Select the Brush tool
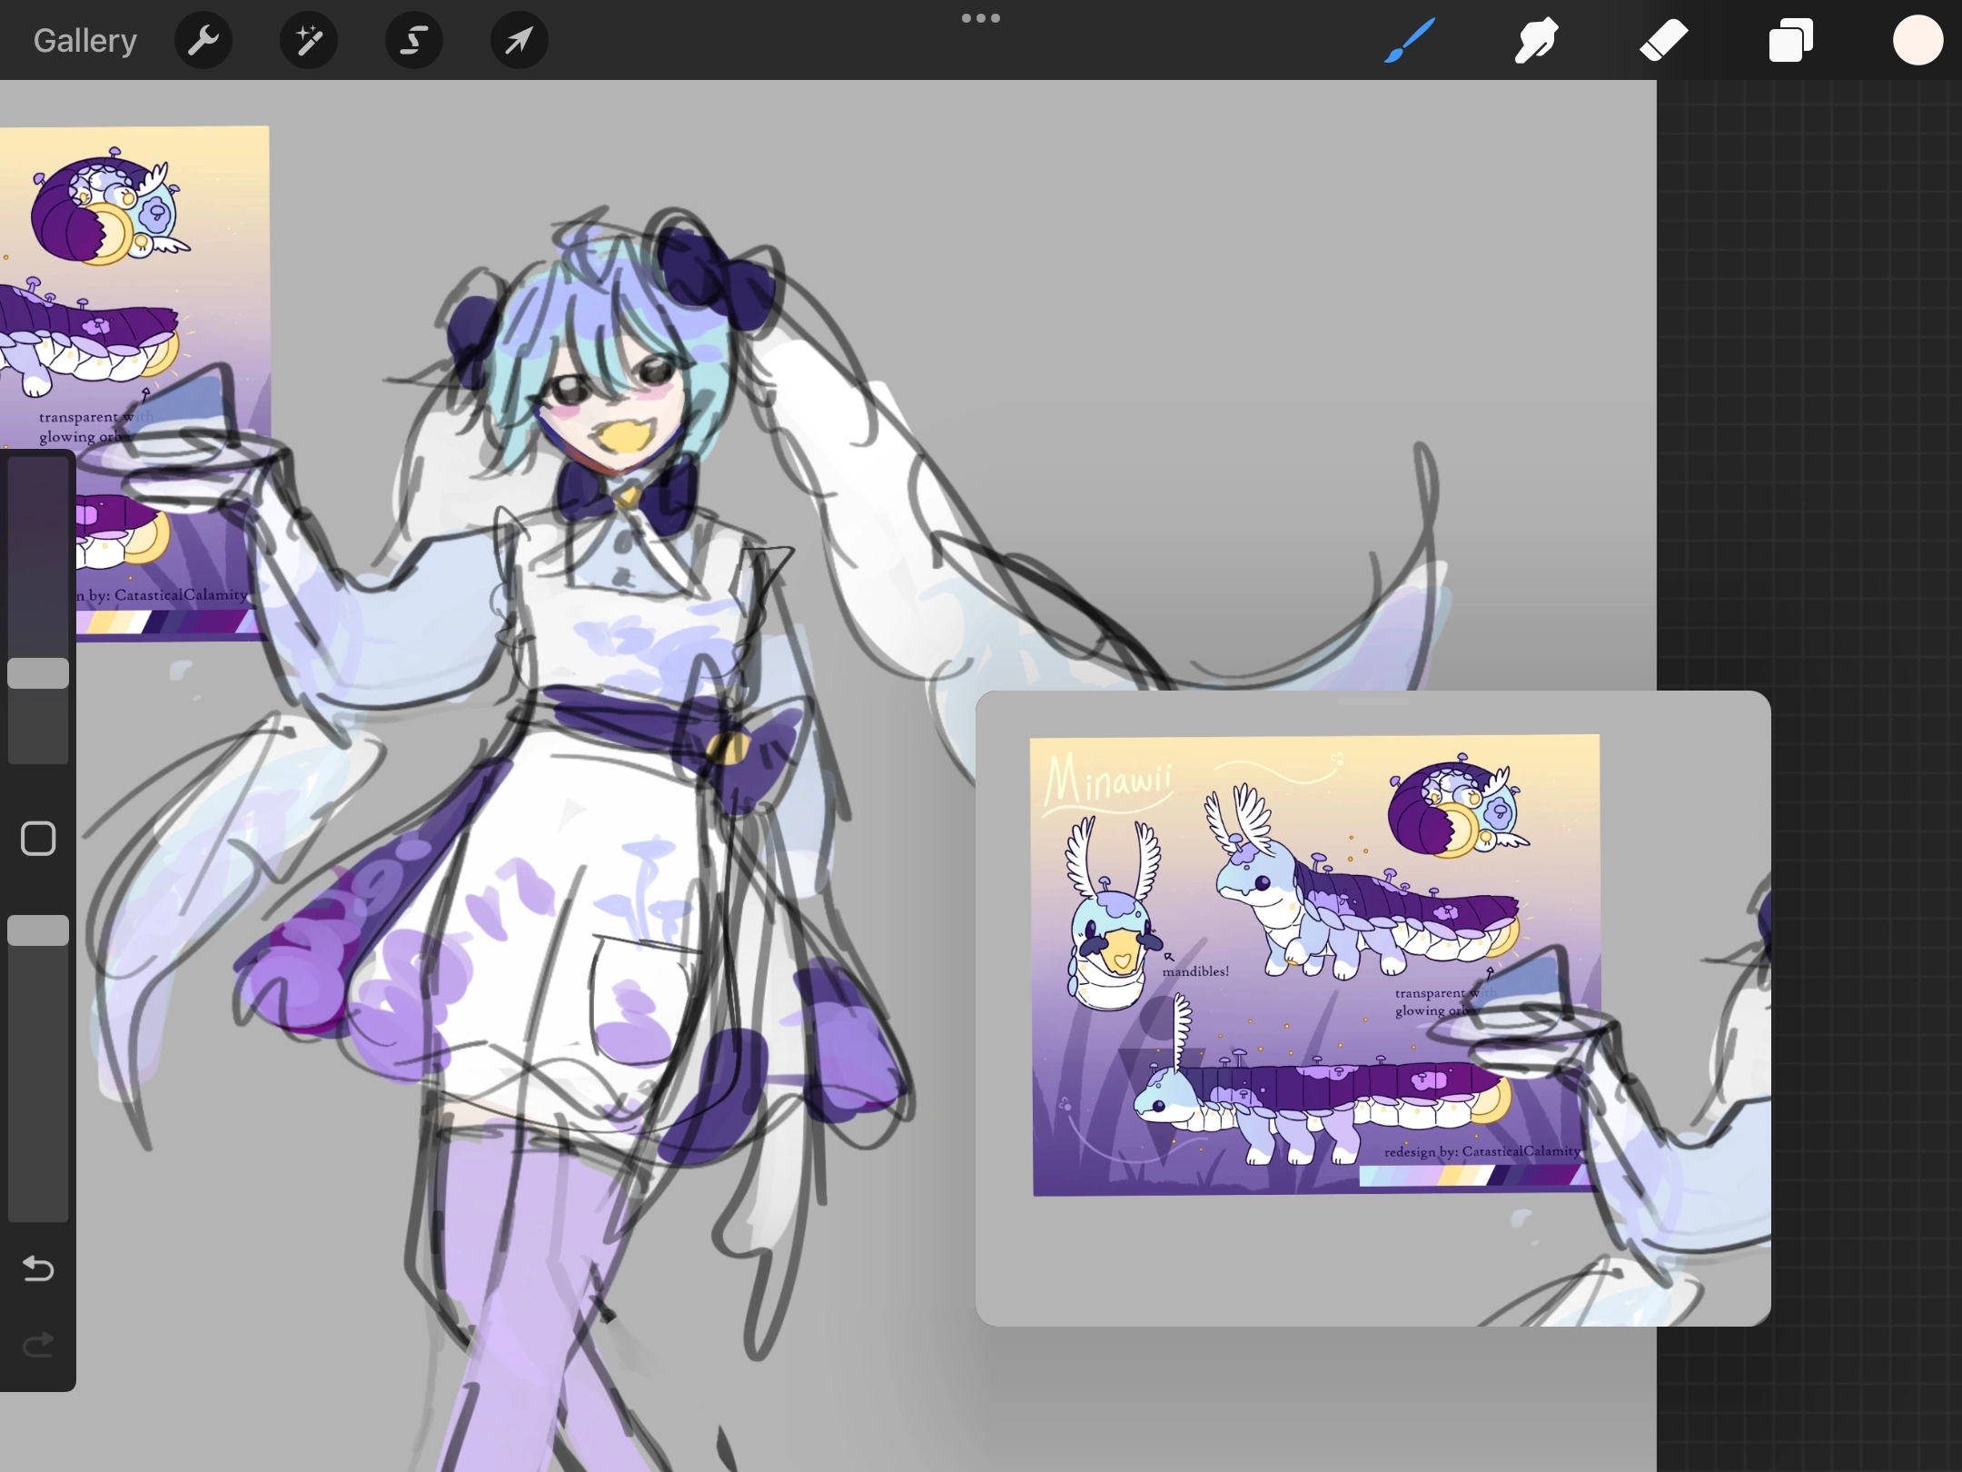1962x1472 pixels. click(1409, 41)
